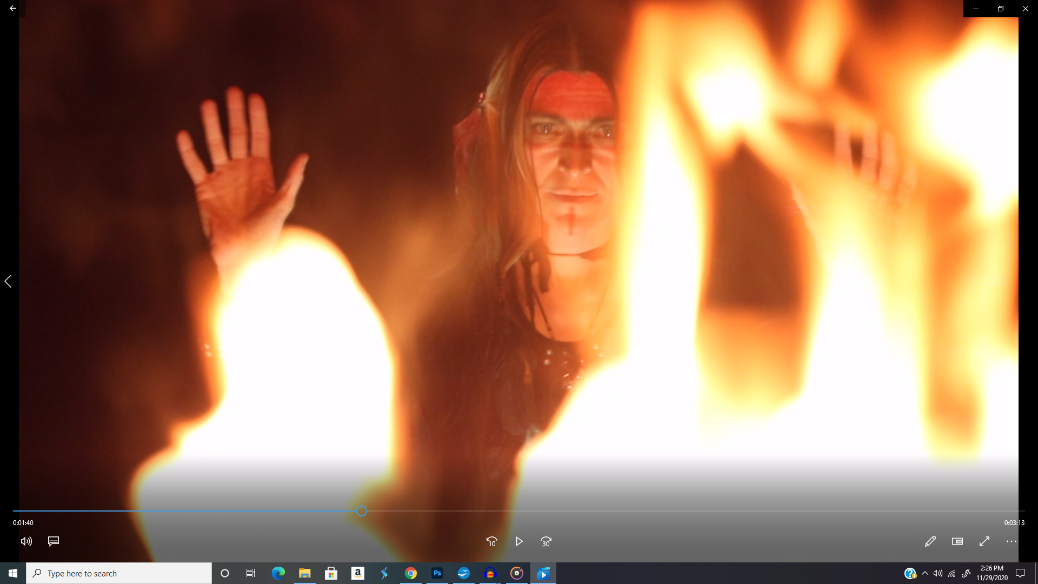Open the Windows Start menu
1038x584 pixels.
pos(13,573)
